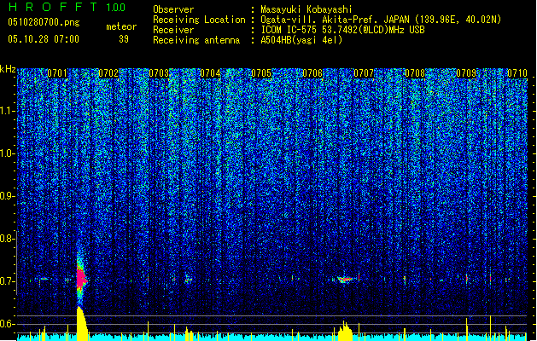Screen dimensions: 537x341
Task: Click the large red meteor echo near 0702
Action: (81, 278)
